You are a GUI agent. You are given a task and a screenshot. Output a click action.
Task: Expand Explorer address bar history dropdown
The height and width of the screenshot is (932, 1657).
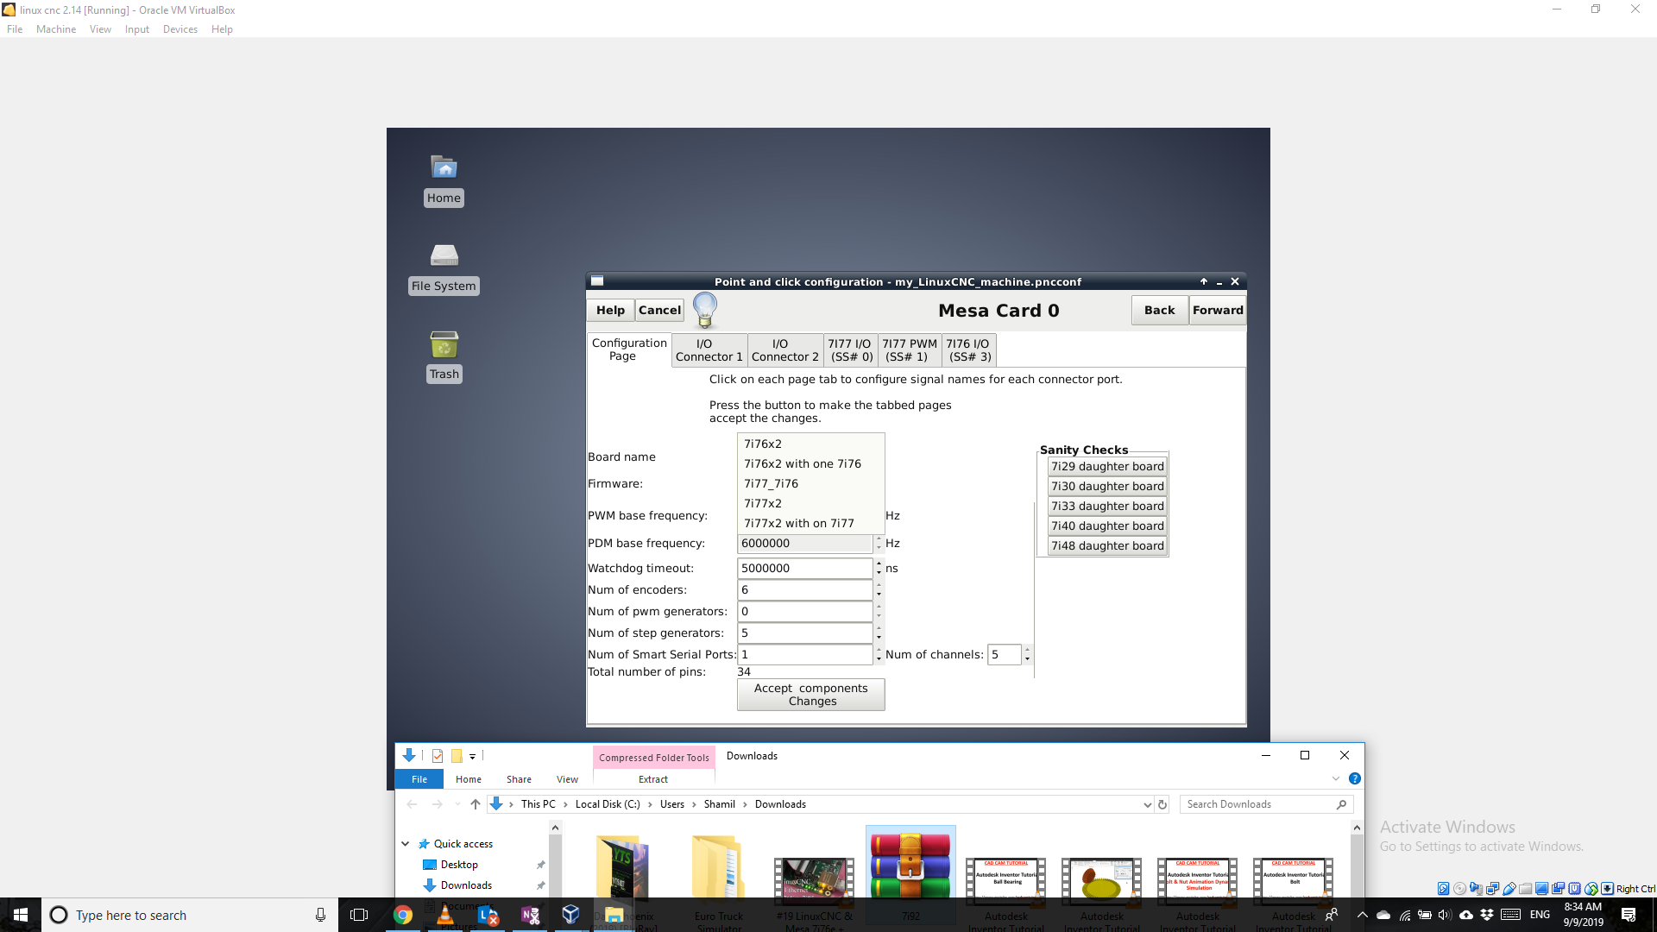[x=1147, y=804]
